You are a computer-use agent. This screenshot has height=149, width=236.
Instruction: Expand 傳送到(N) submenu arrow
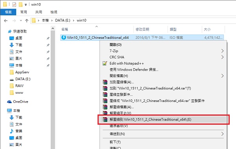[223, 134]
